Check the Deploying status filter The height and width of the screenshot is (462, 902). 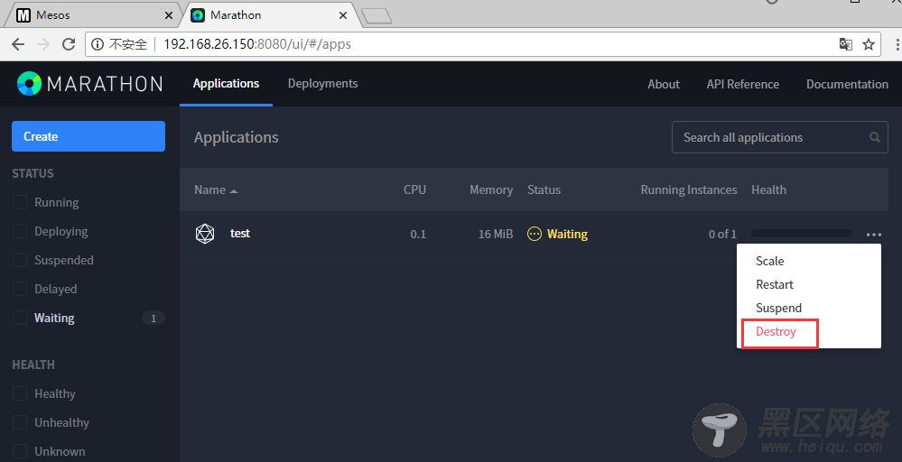click(20, 231)
